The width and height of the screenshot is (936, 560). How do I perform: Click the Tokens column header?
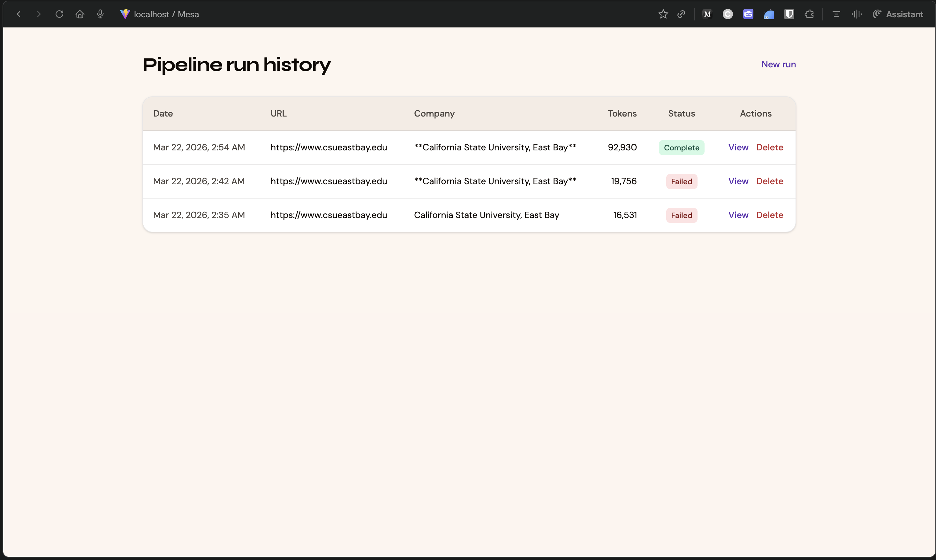point(622,114)
